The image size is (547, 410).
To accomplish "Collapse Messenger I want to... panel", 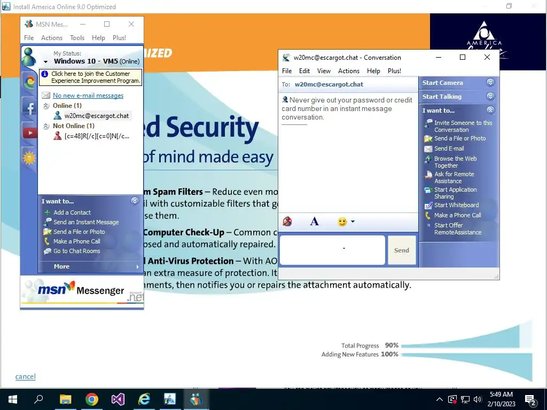I will click(x=135, y=201).
